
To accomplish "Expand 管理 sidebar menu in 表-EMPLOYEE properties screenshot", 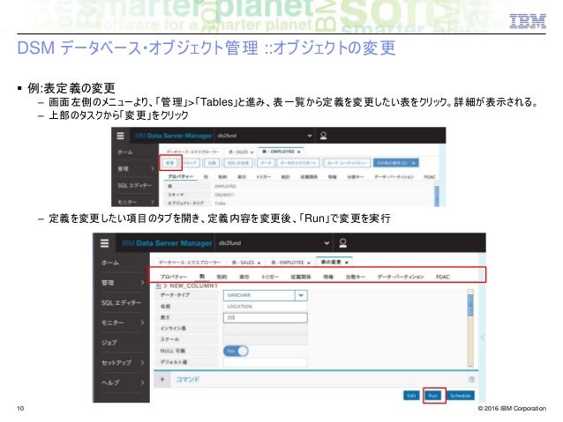I will click(x=153, y=168).
